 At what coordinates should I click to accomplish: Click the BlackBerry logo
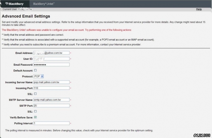(15, 4)
